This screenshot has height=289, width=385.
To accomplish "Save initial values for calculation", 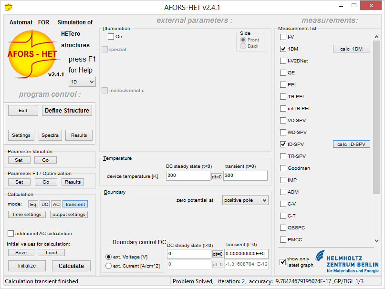I will tap(21, 253).
